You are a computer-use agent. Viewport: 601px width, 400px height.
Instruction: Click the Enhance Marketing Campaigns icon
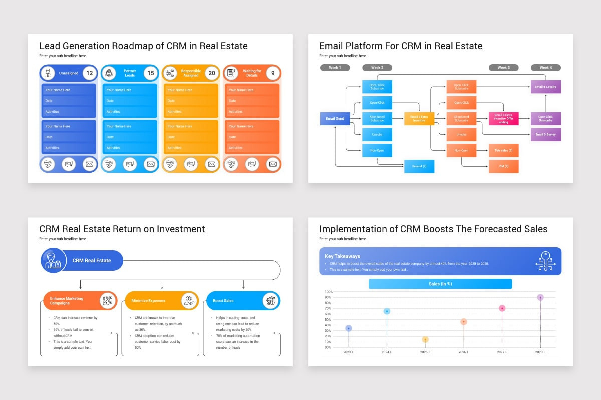point(107,301)
